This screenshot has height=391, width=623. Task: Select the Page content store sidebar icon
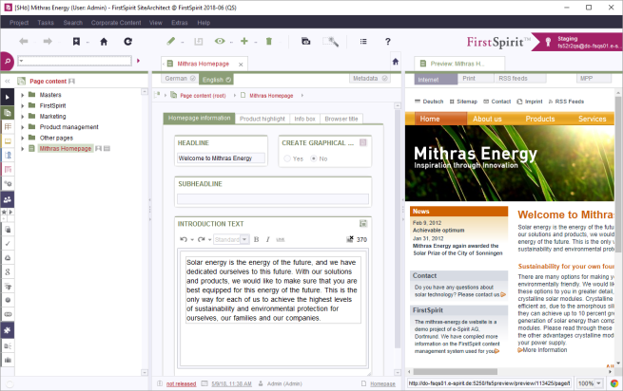coord(8,113)
